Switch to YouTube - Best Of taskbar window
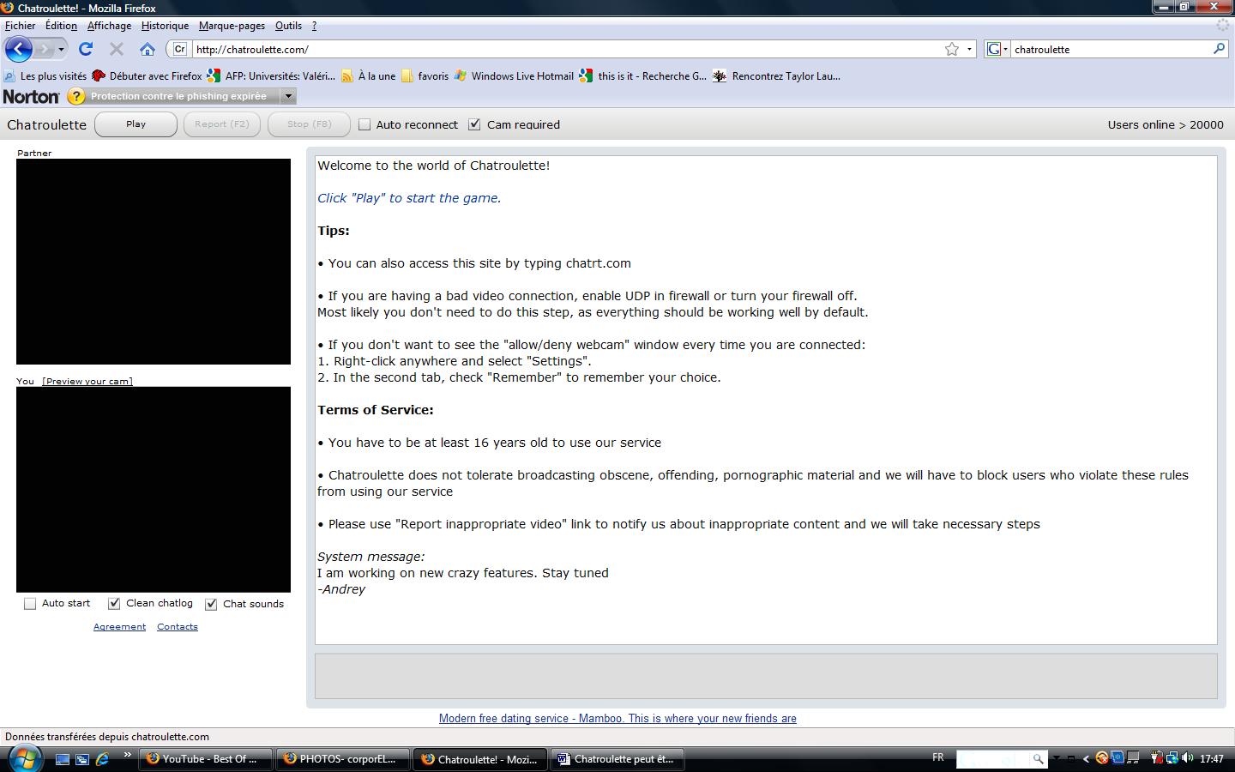Image resolution: width=1235 pixels, height=772 pixels. click(x=205, y=759)
